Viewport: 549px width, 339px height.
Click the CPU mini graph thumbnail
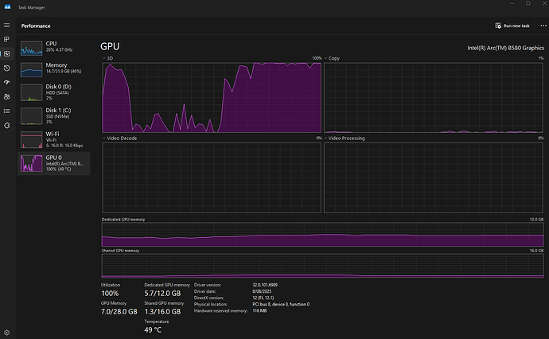[x=32, y=49]
